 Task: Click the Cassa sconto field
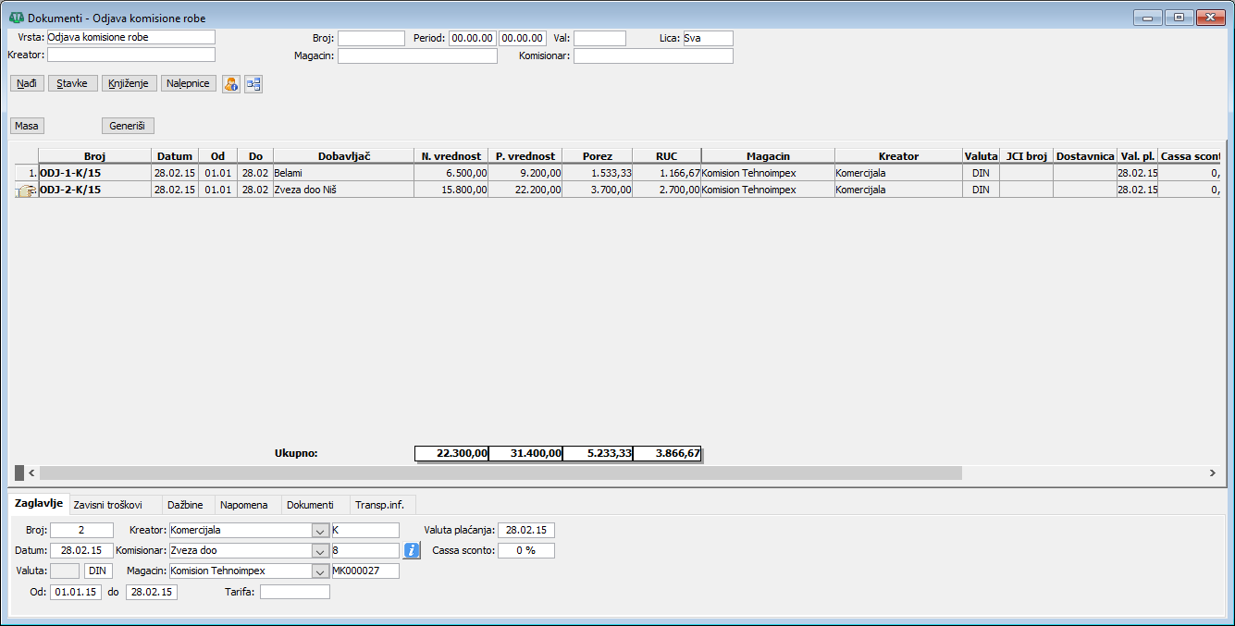[x=525, y=551]
